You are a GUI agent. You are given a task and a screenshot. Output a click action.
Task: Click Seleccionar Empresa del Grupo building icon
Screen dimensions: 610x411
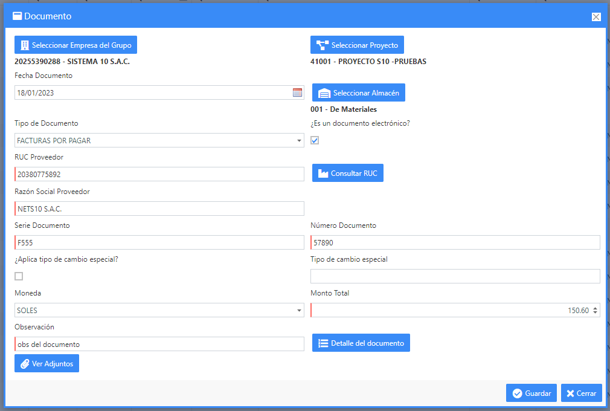(x=25, y=45)
